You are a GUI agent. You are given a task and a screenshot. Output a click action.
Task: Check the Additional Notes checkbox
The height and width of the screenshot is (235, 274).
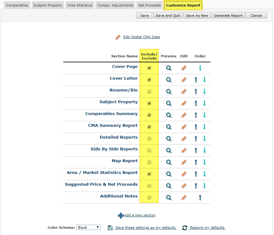[149, 197]
